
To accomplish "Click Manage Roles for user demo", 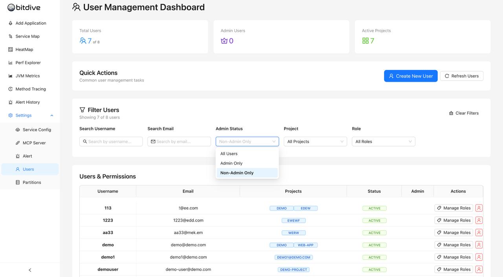I will coord(453,245).
